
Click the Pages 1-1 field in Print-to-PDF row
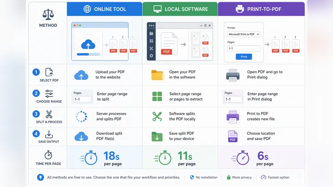tap(233, 99)
